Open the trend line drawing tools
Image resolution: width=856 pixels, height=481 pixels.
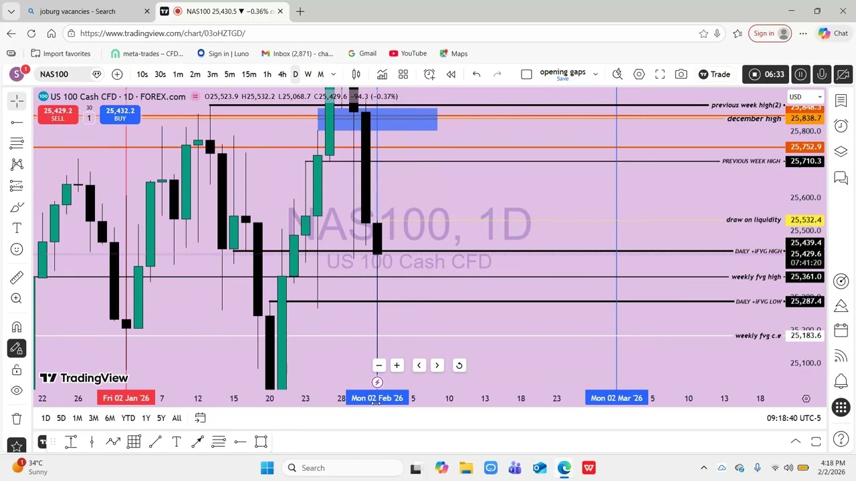(17, 122)
